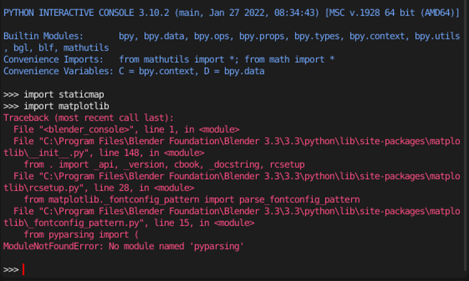Click the ModuleNotFoundError pyparsing error line
The width and height of the screenshot is (469, 281).
(124, 247)
